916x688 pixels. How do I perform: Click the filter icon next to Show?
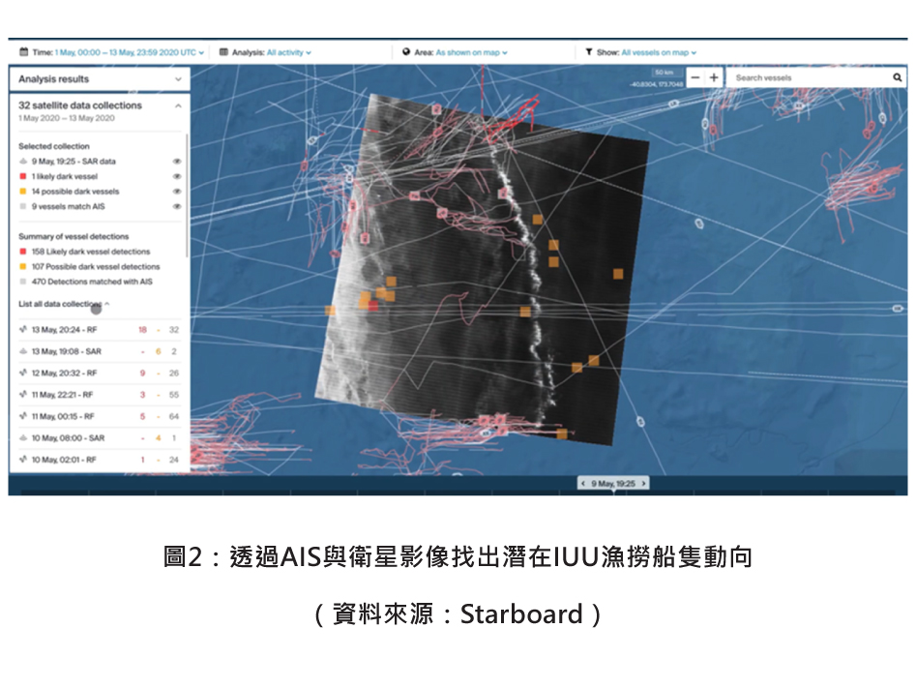click(x=589, y=51)
